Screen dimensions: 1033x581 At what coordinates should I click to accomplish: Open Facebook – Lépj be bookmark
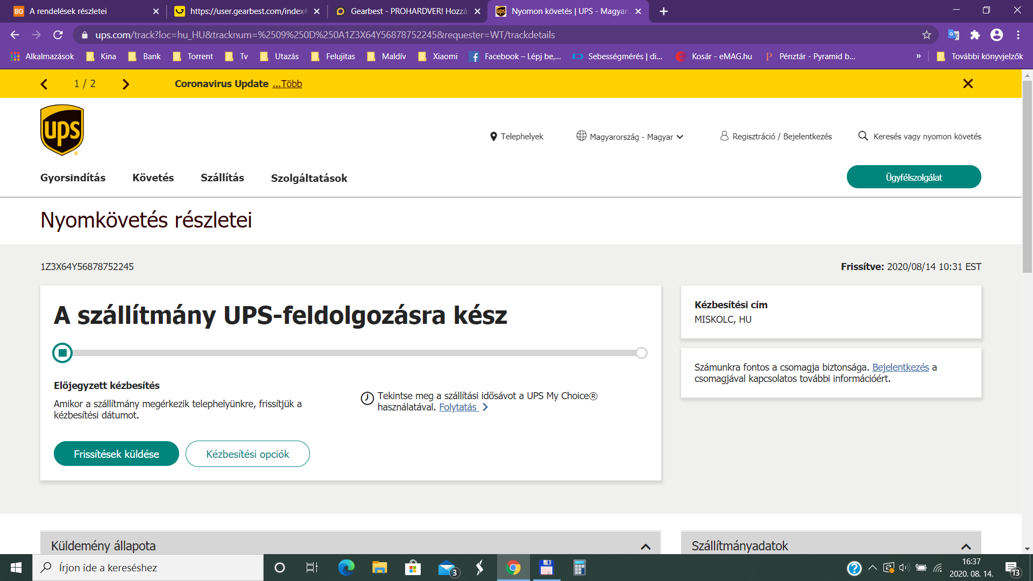pos(515,56)
